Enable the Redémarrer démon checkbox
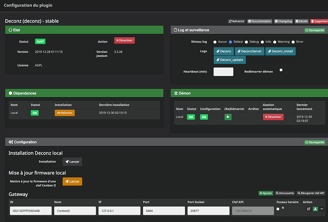The image size is (328, 222). (x=281, y=70)
